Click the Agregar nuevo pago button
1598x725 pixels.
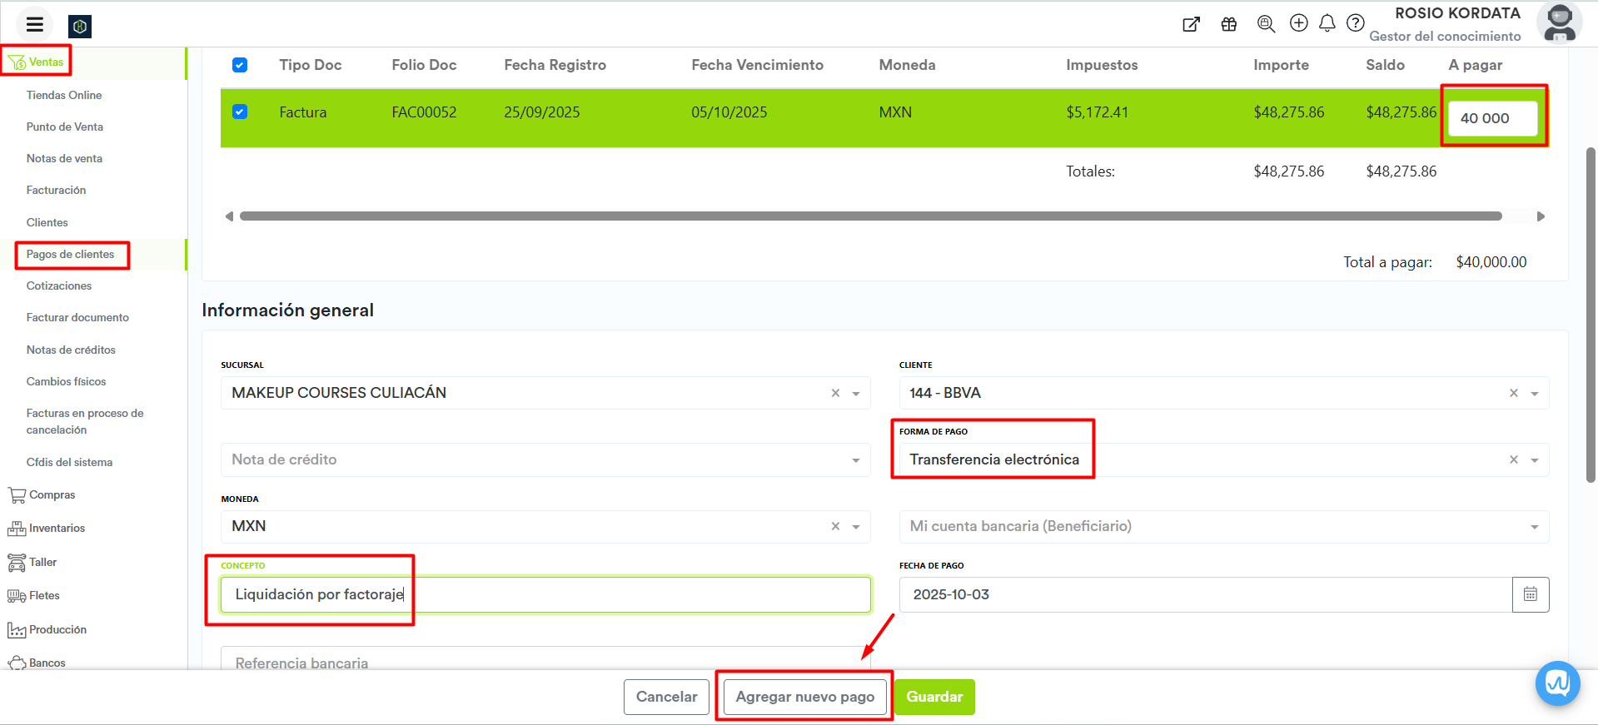click(x=804, y=697)
